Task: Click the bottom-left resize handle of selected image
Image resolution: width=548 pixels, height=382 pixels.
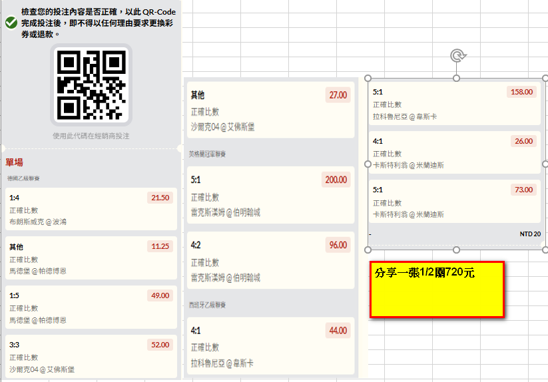Action: [x=368, y=250]
